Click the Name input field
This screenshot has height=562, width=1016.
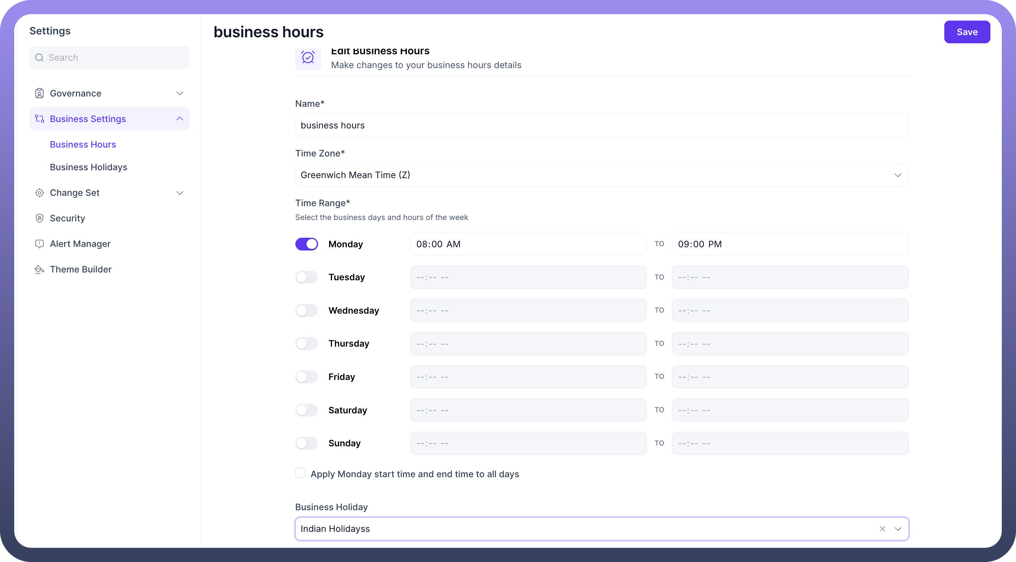pyautogui.click(x=601, y=125)
